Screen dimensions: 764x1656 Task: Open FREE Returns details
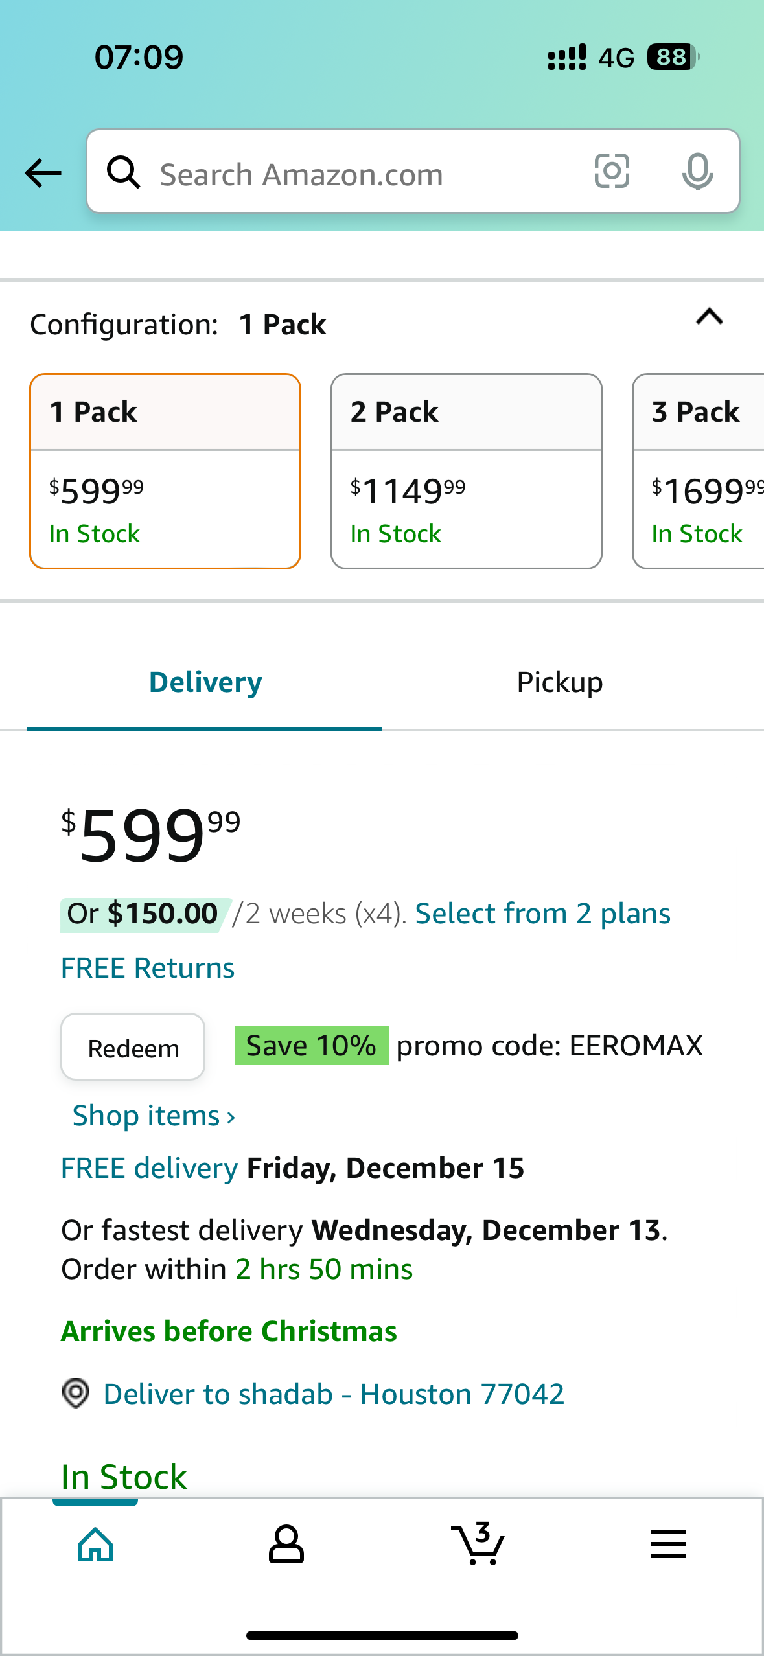point(148,968)
